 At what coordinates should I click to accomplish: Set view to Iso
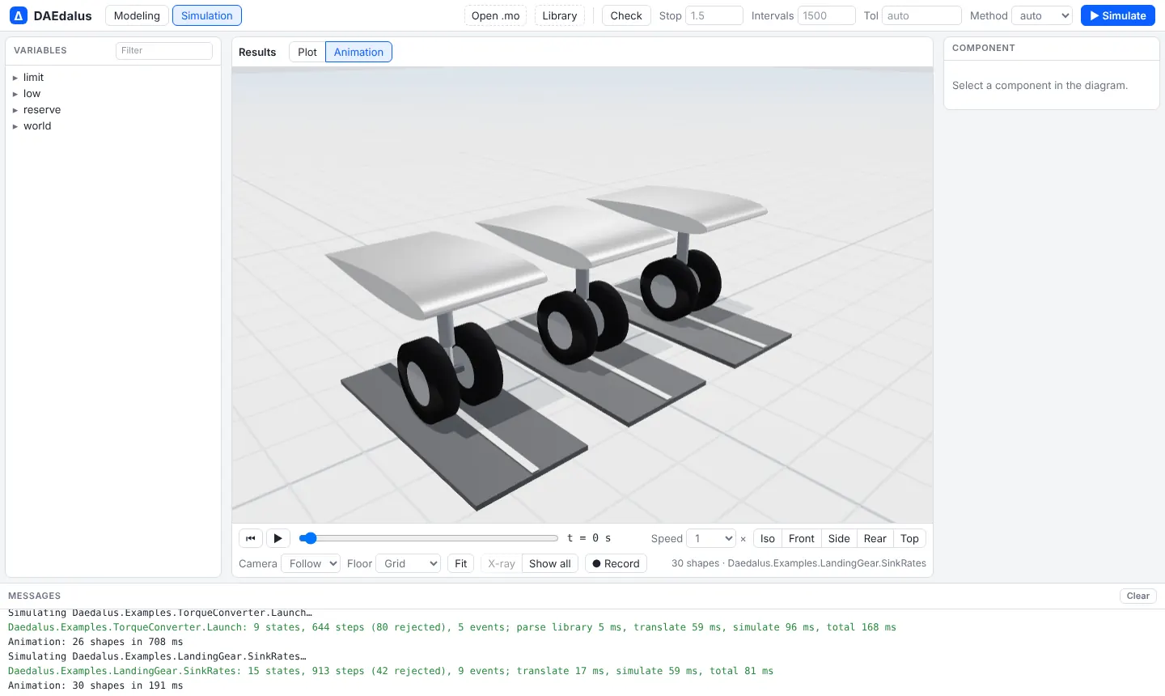(x=768, y=538)
